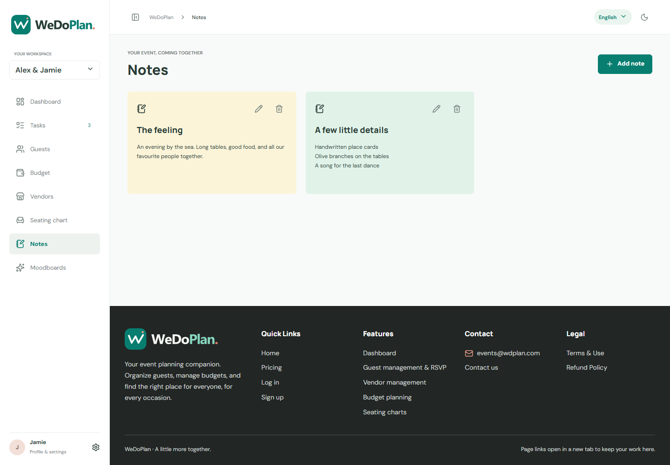Click Vendor management footer link

tap(395, 383)
